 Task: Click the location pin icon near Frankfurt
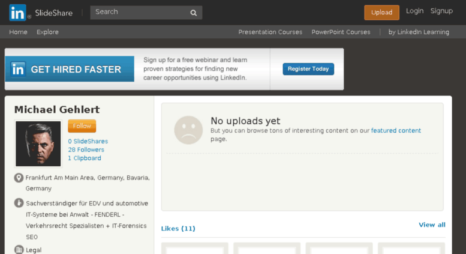19,178
